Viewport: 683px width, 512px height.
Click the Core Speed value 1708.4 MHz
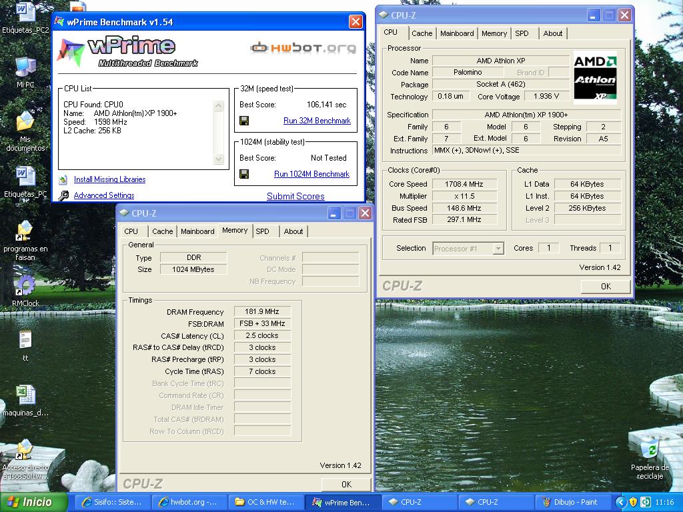(464, 184)
